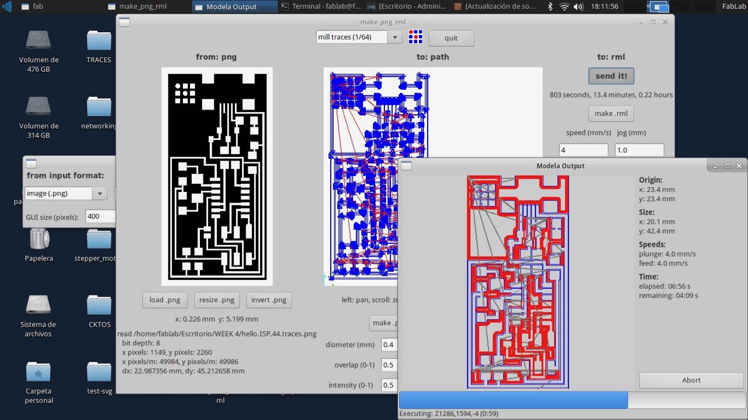The height and width of the screenshot is (420, 748).
Task: Click the '803 seconds, 13.4 minutes' time estimate
Action: click(x=611, y=94)
